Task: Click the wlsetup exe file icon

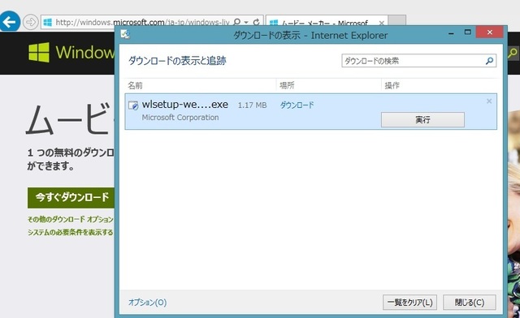Action: tap(133, 105)
